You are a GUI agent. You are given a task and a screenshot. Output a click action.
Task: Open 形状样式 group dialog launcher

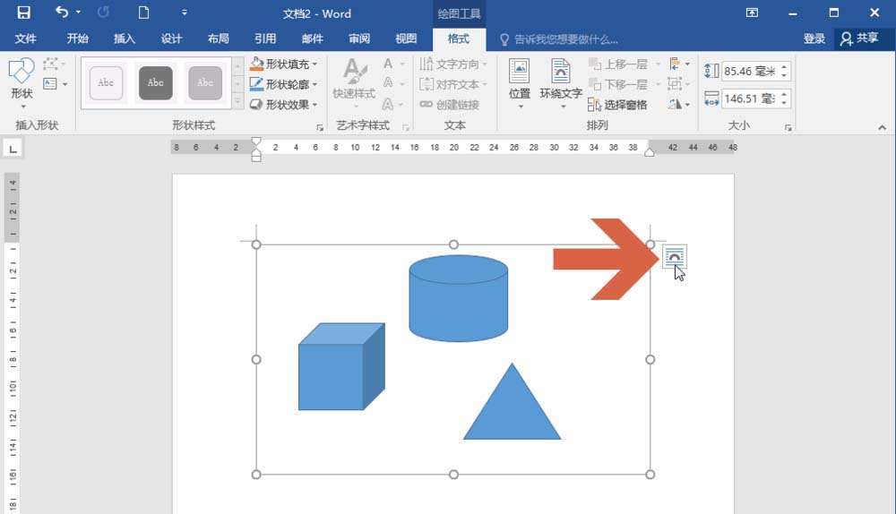320,127
